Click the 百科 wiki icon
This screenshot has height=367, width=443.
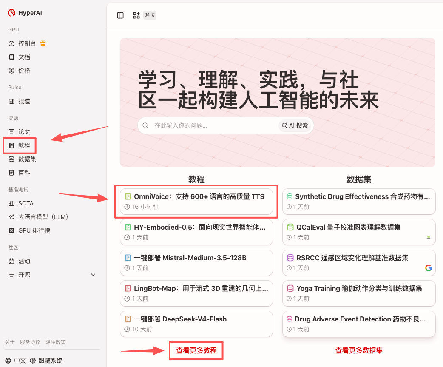tap(11, 173)
